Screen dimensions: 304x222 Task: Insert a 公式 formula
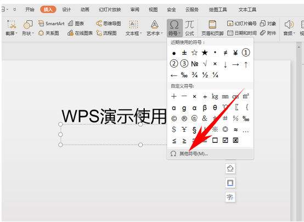point(189,28)
